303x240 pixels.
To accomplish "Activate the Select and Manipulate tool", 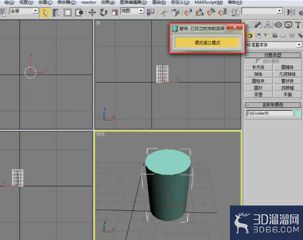I will (x=164, y=13).
